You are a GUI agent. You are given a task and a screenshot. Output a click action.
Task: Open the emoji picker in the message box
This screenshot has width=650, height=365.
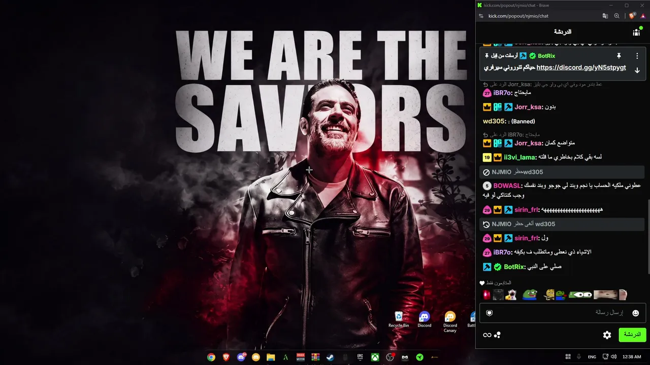pyautogui.click(x=635, y=313)
